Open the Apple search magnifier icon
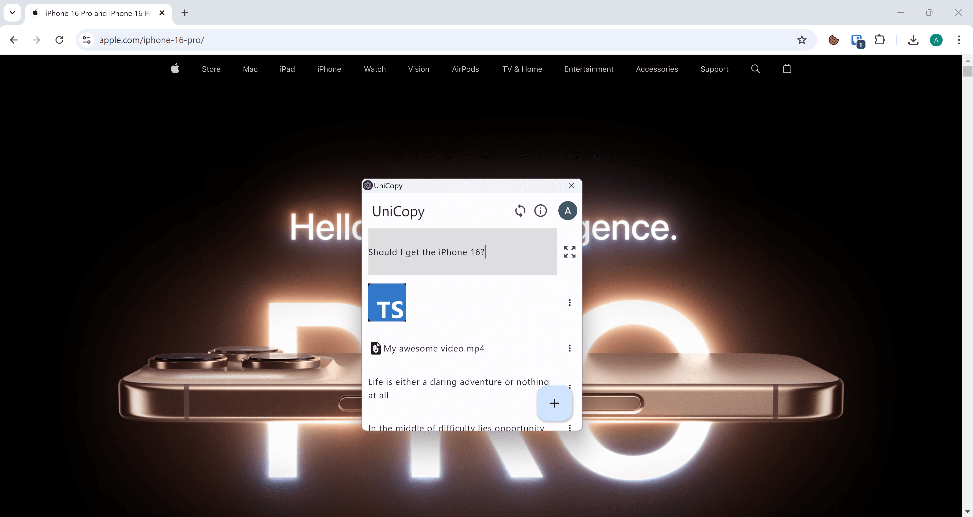 756,69
